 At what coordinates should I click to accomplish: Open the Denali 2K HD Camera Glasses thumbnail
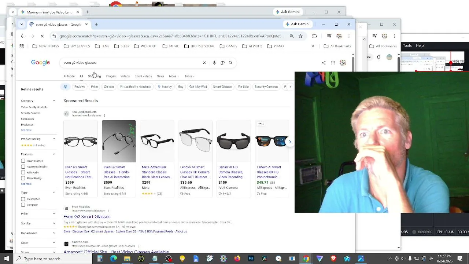[x=233, y=141]
